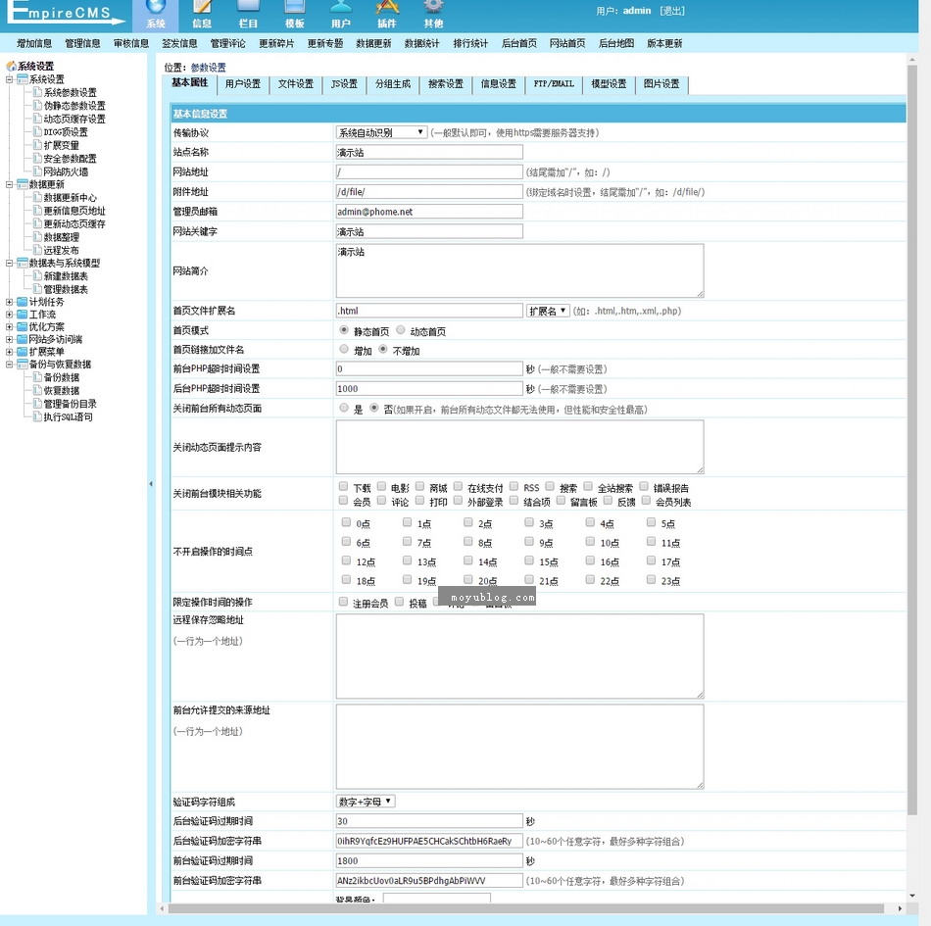Click page icon beside 安全参数配置
This screenshot has height=926, width=931.
coord(37,158)
